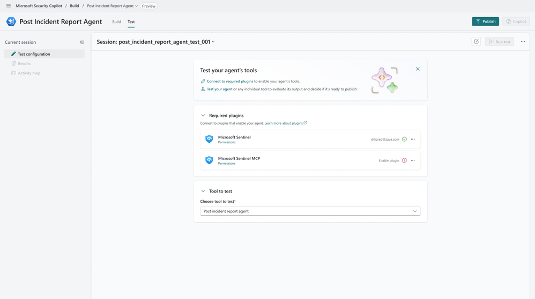Follow the Test your agent link
The width and height of the screenshot is (535, 299).
[x=219, y=89]
